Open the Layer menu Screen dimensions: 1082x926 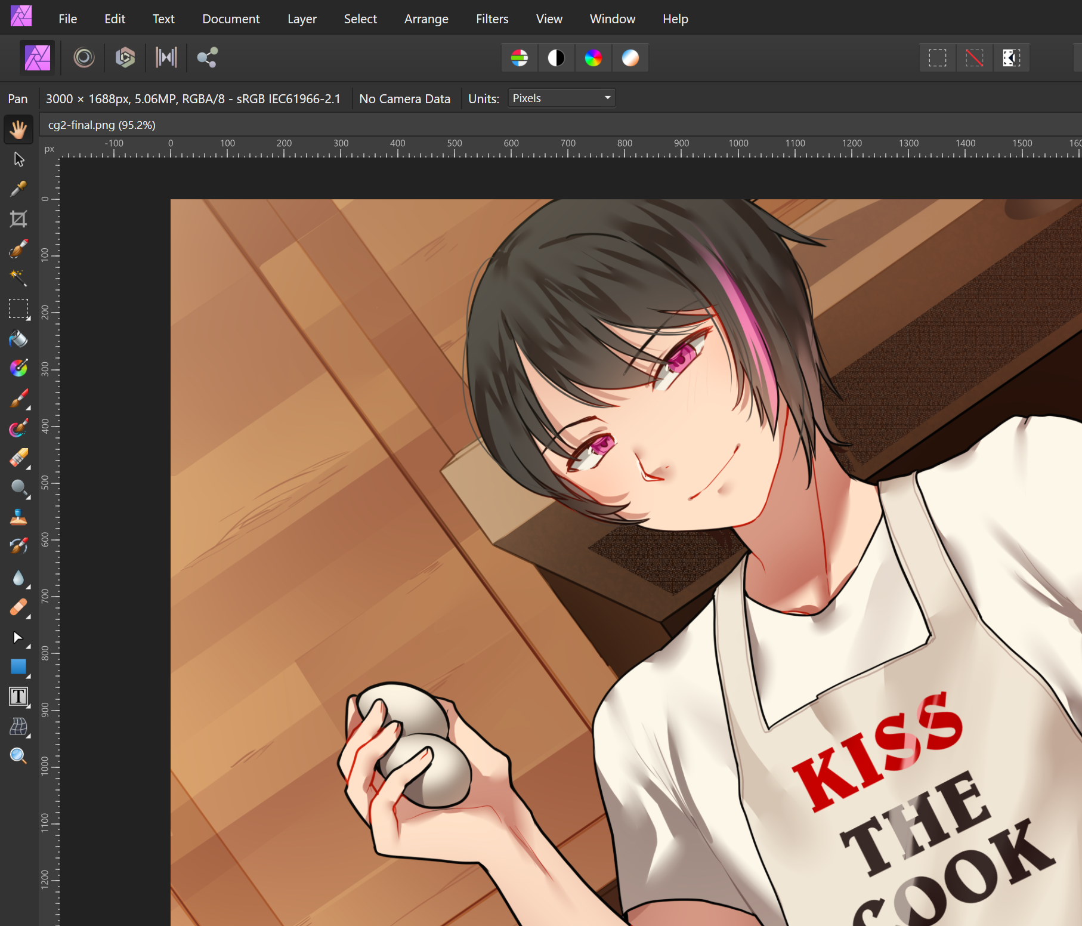(302, 18)
